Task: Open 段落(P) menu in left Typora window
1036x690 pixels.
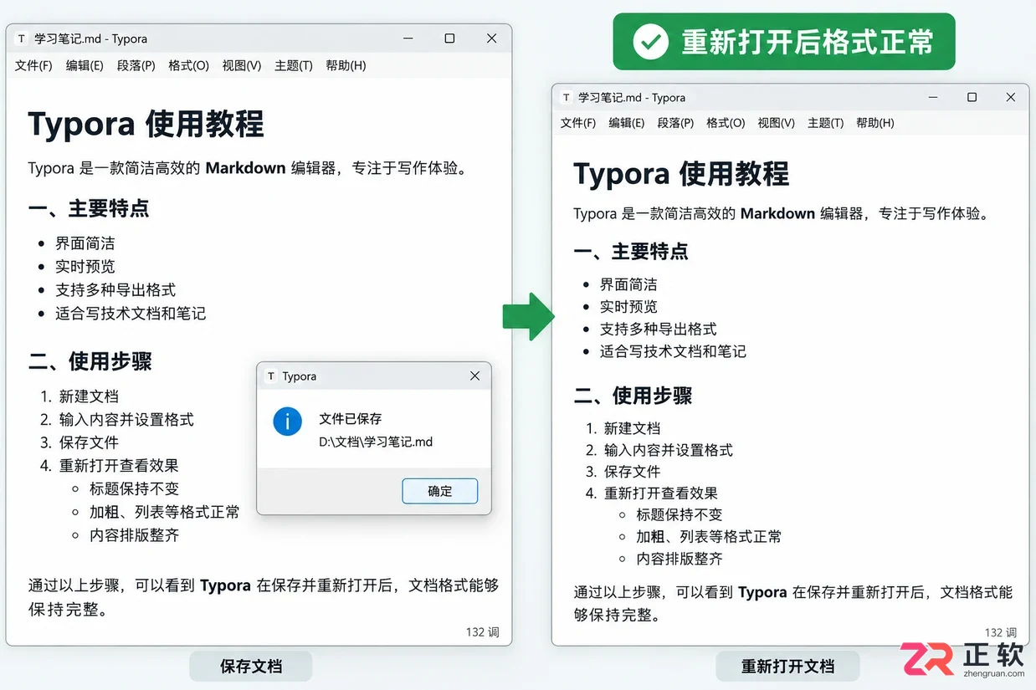Action: click(x=136, y=65)
